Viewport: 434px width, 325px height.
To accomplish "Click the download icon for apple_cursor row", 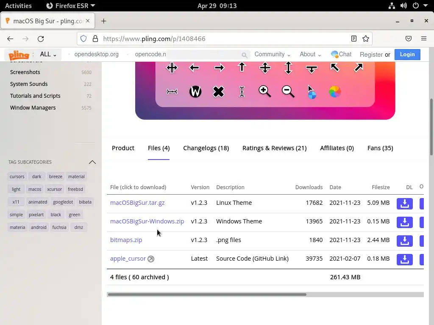I will 404,259.
